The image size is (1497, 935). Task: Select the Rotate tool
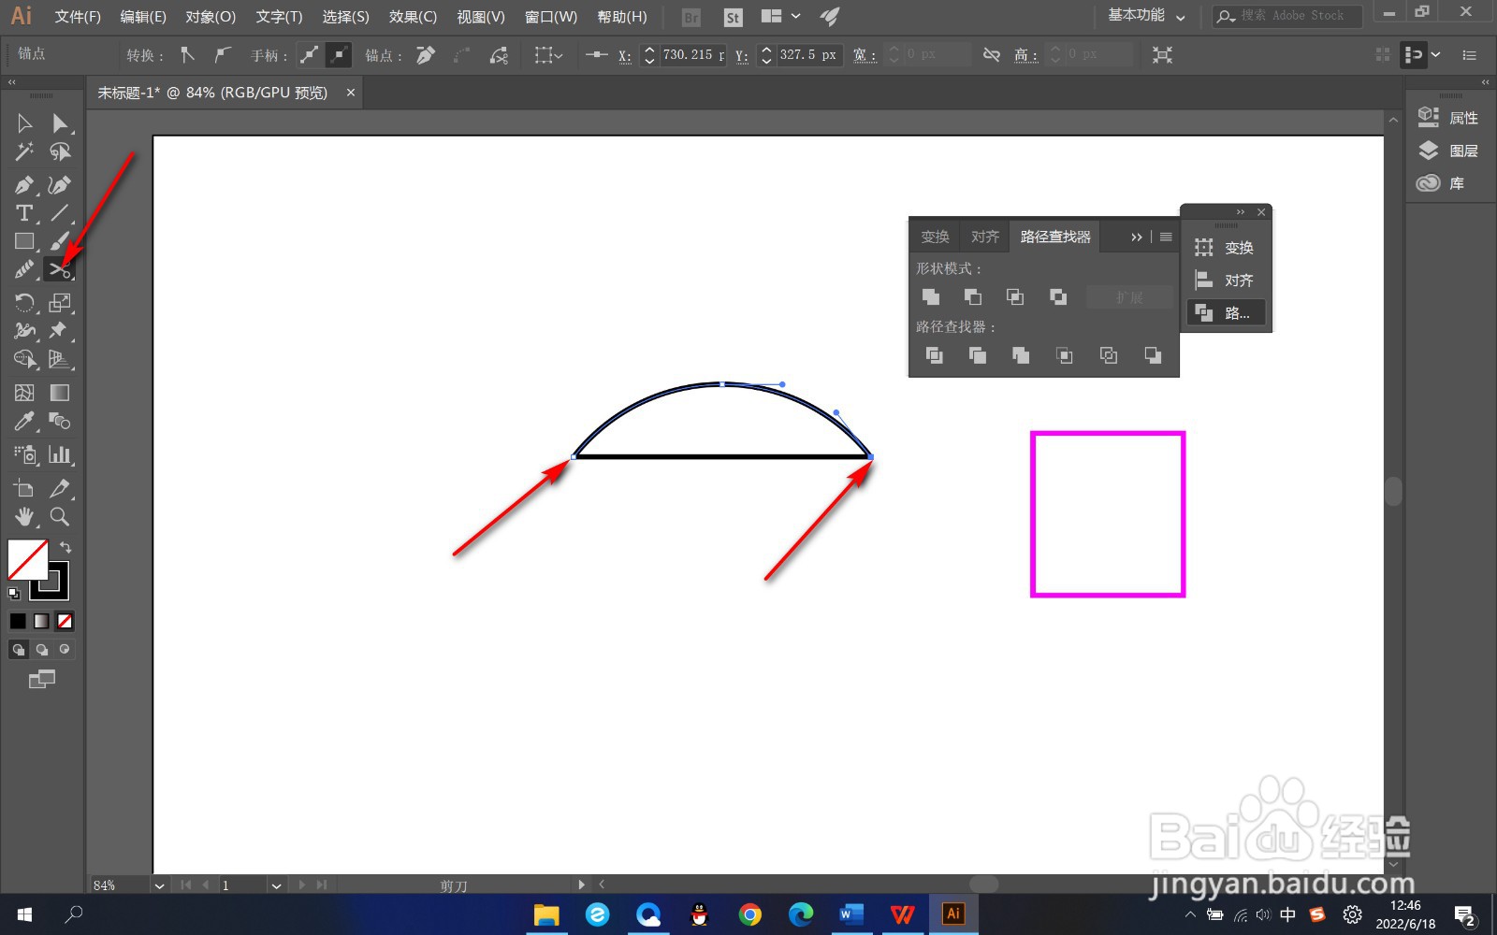coord(24,303)
